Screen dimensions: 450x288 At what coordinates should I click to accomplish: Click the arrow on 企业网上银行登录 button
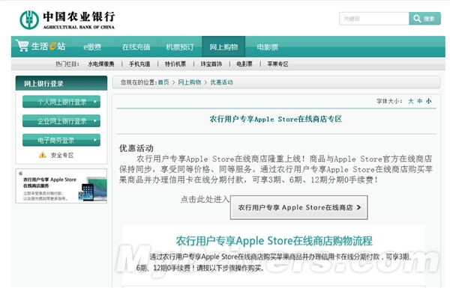[95, 121]
